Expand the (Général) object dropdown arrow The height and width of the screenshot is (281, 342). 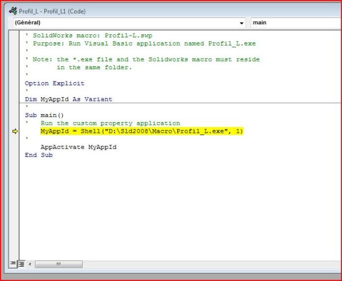241,23
